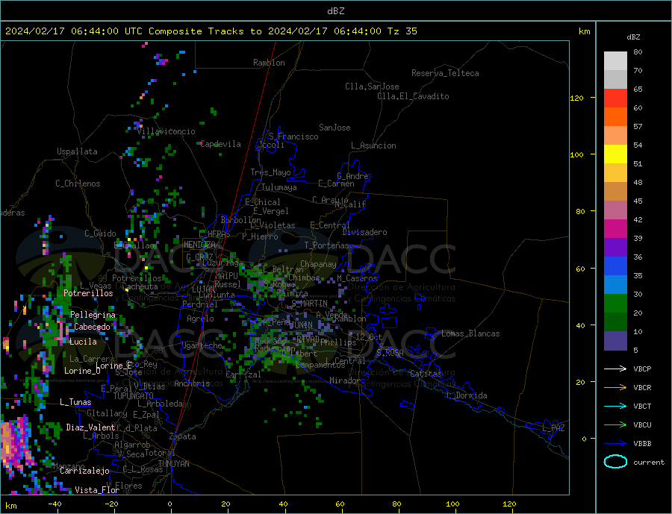Click the white VBCP arrow legend icon

[x=615, y=369]
